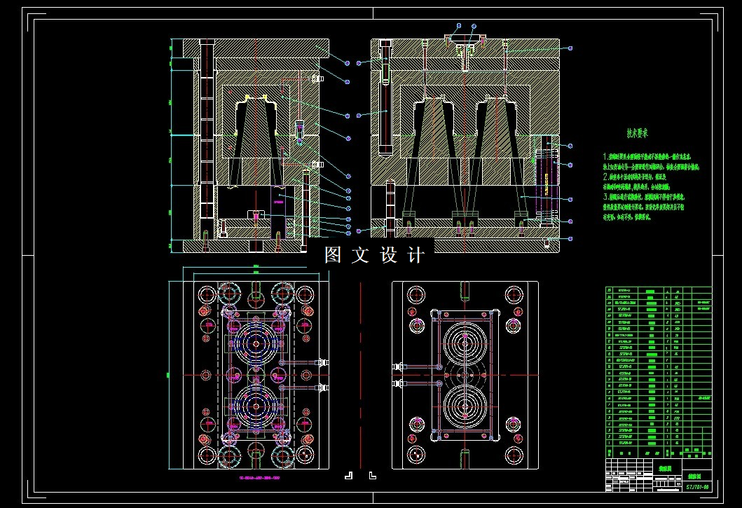Select technical requirement note numbered 1
This screenshot has height=508, width=742.
point(651,161)
